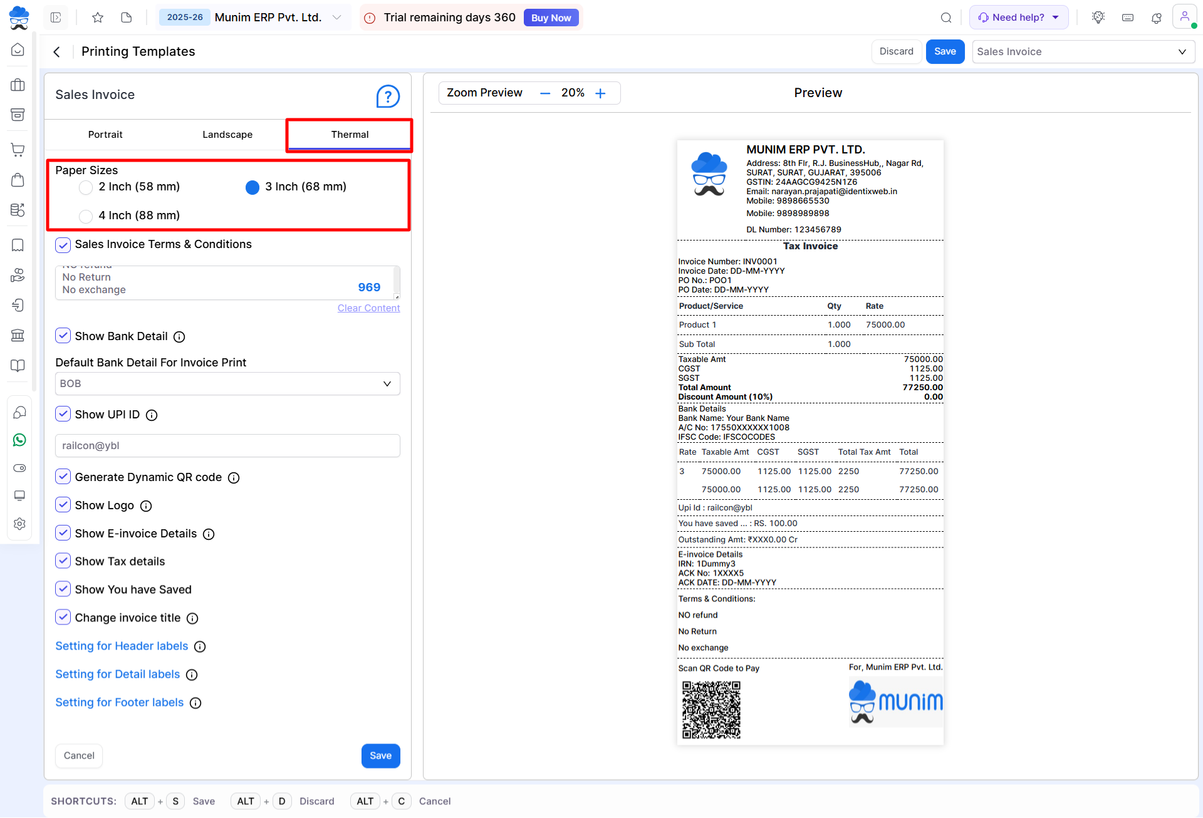This screenshot has height=818, width=1203.
Task: Toggle Generate Dynamic QR code checkbox
Action: [x=63, y=477]
